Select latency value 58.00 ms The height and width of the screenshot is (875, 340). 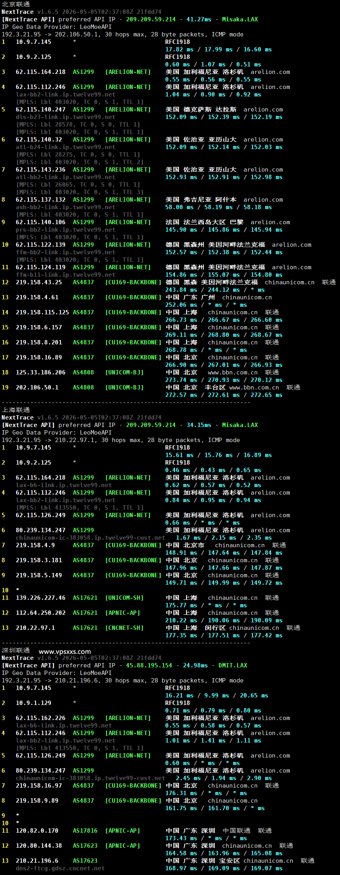click(179, 207)
